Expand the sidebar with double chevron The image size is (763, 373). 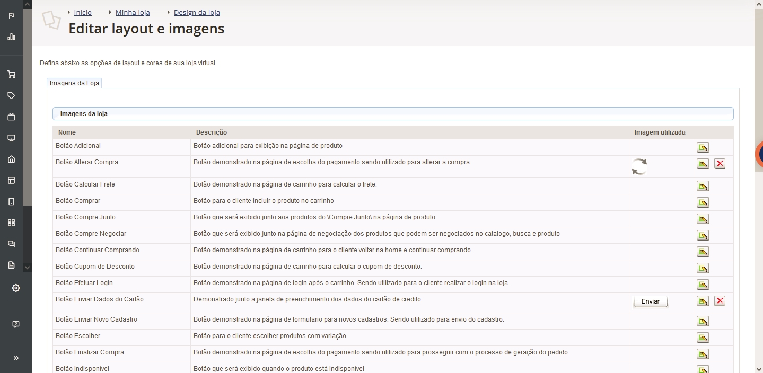pos(16,358)
